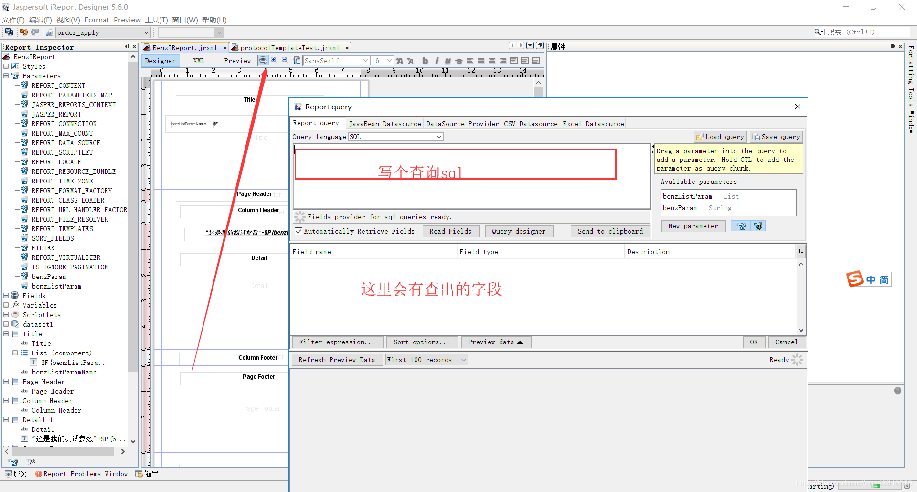Click the Read Fields button
The image size is (917, 492).
coord(450,231)
